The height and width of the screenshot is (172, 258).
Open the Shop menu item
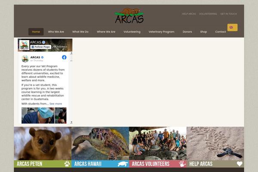coord(203,32)
